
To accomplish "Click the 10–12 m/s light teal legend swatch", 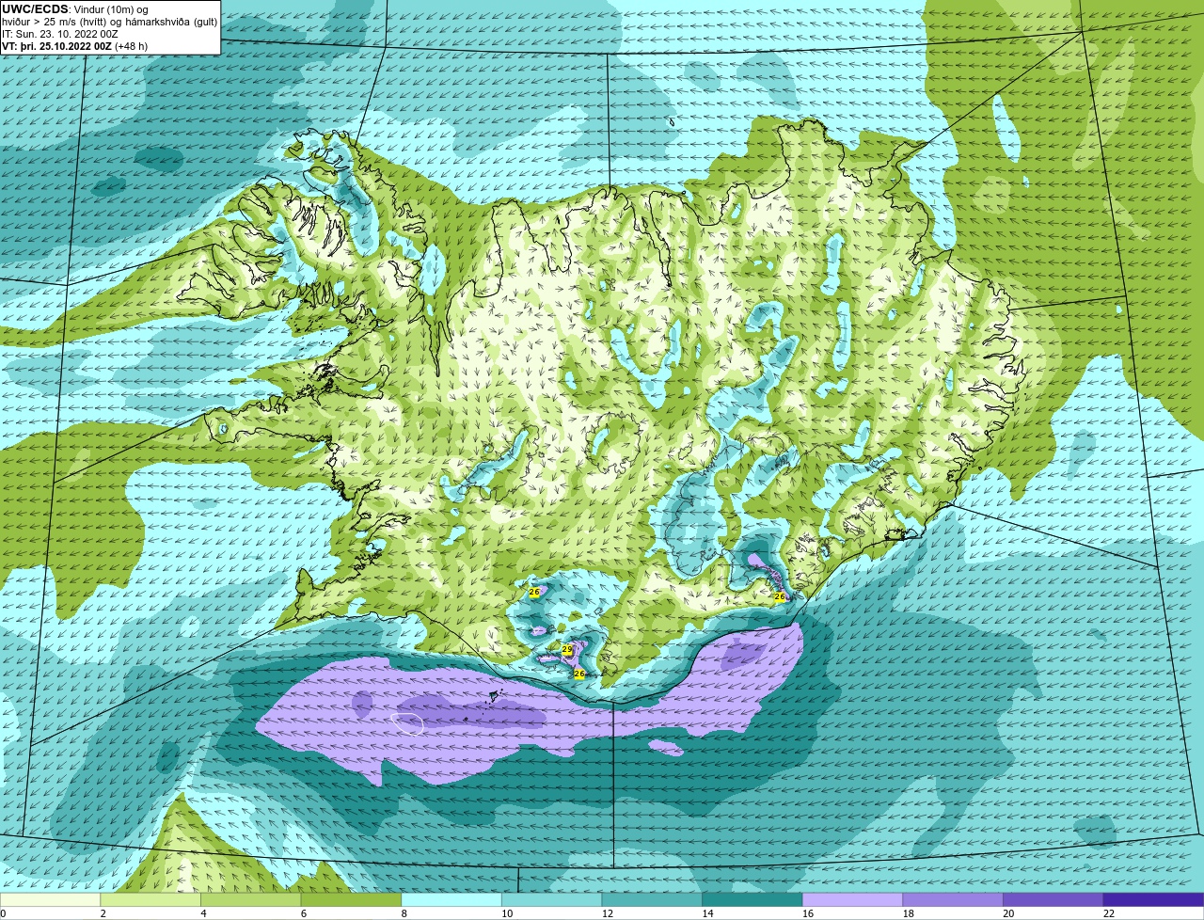I will tap(551, 899).
